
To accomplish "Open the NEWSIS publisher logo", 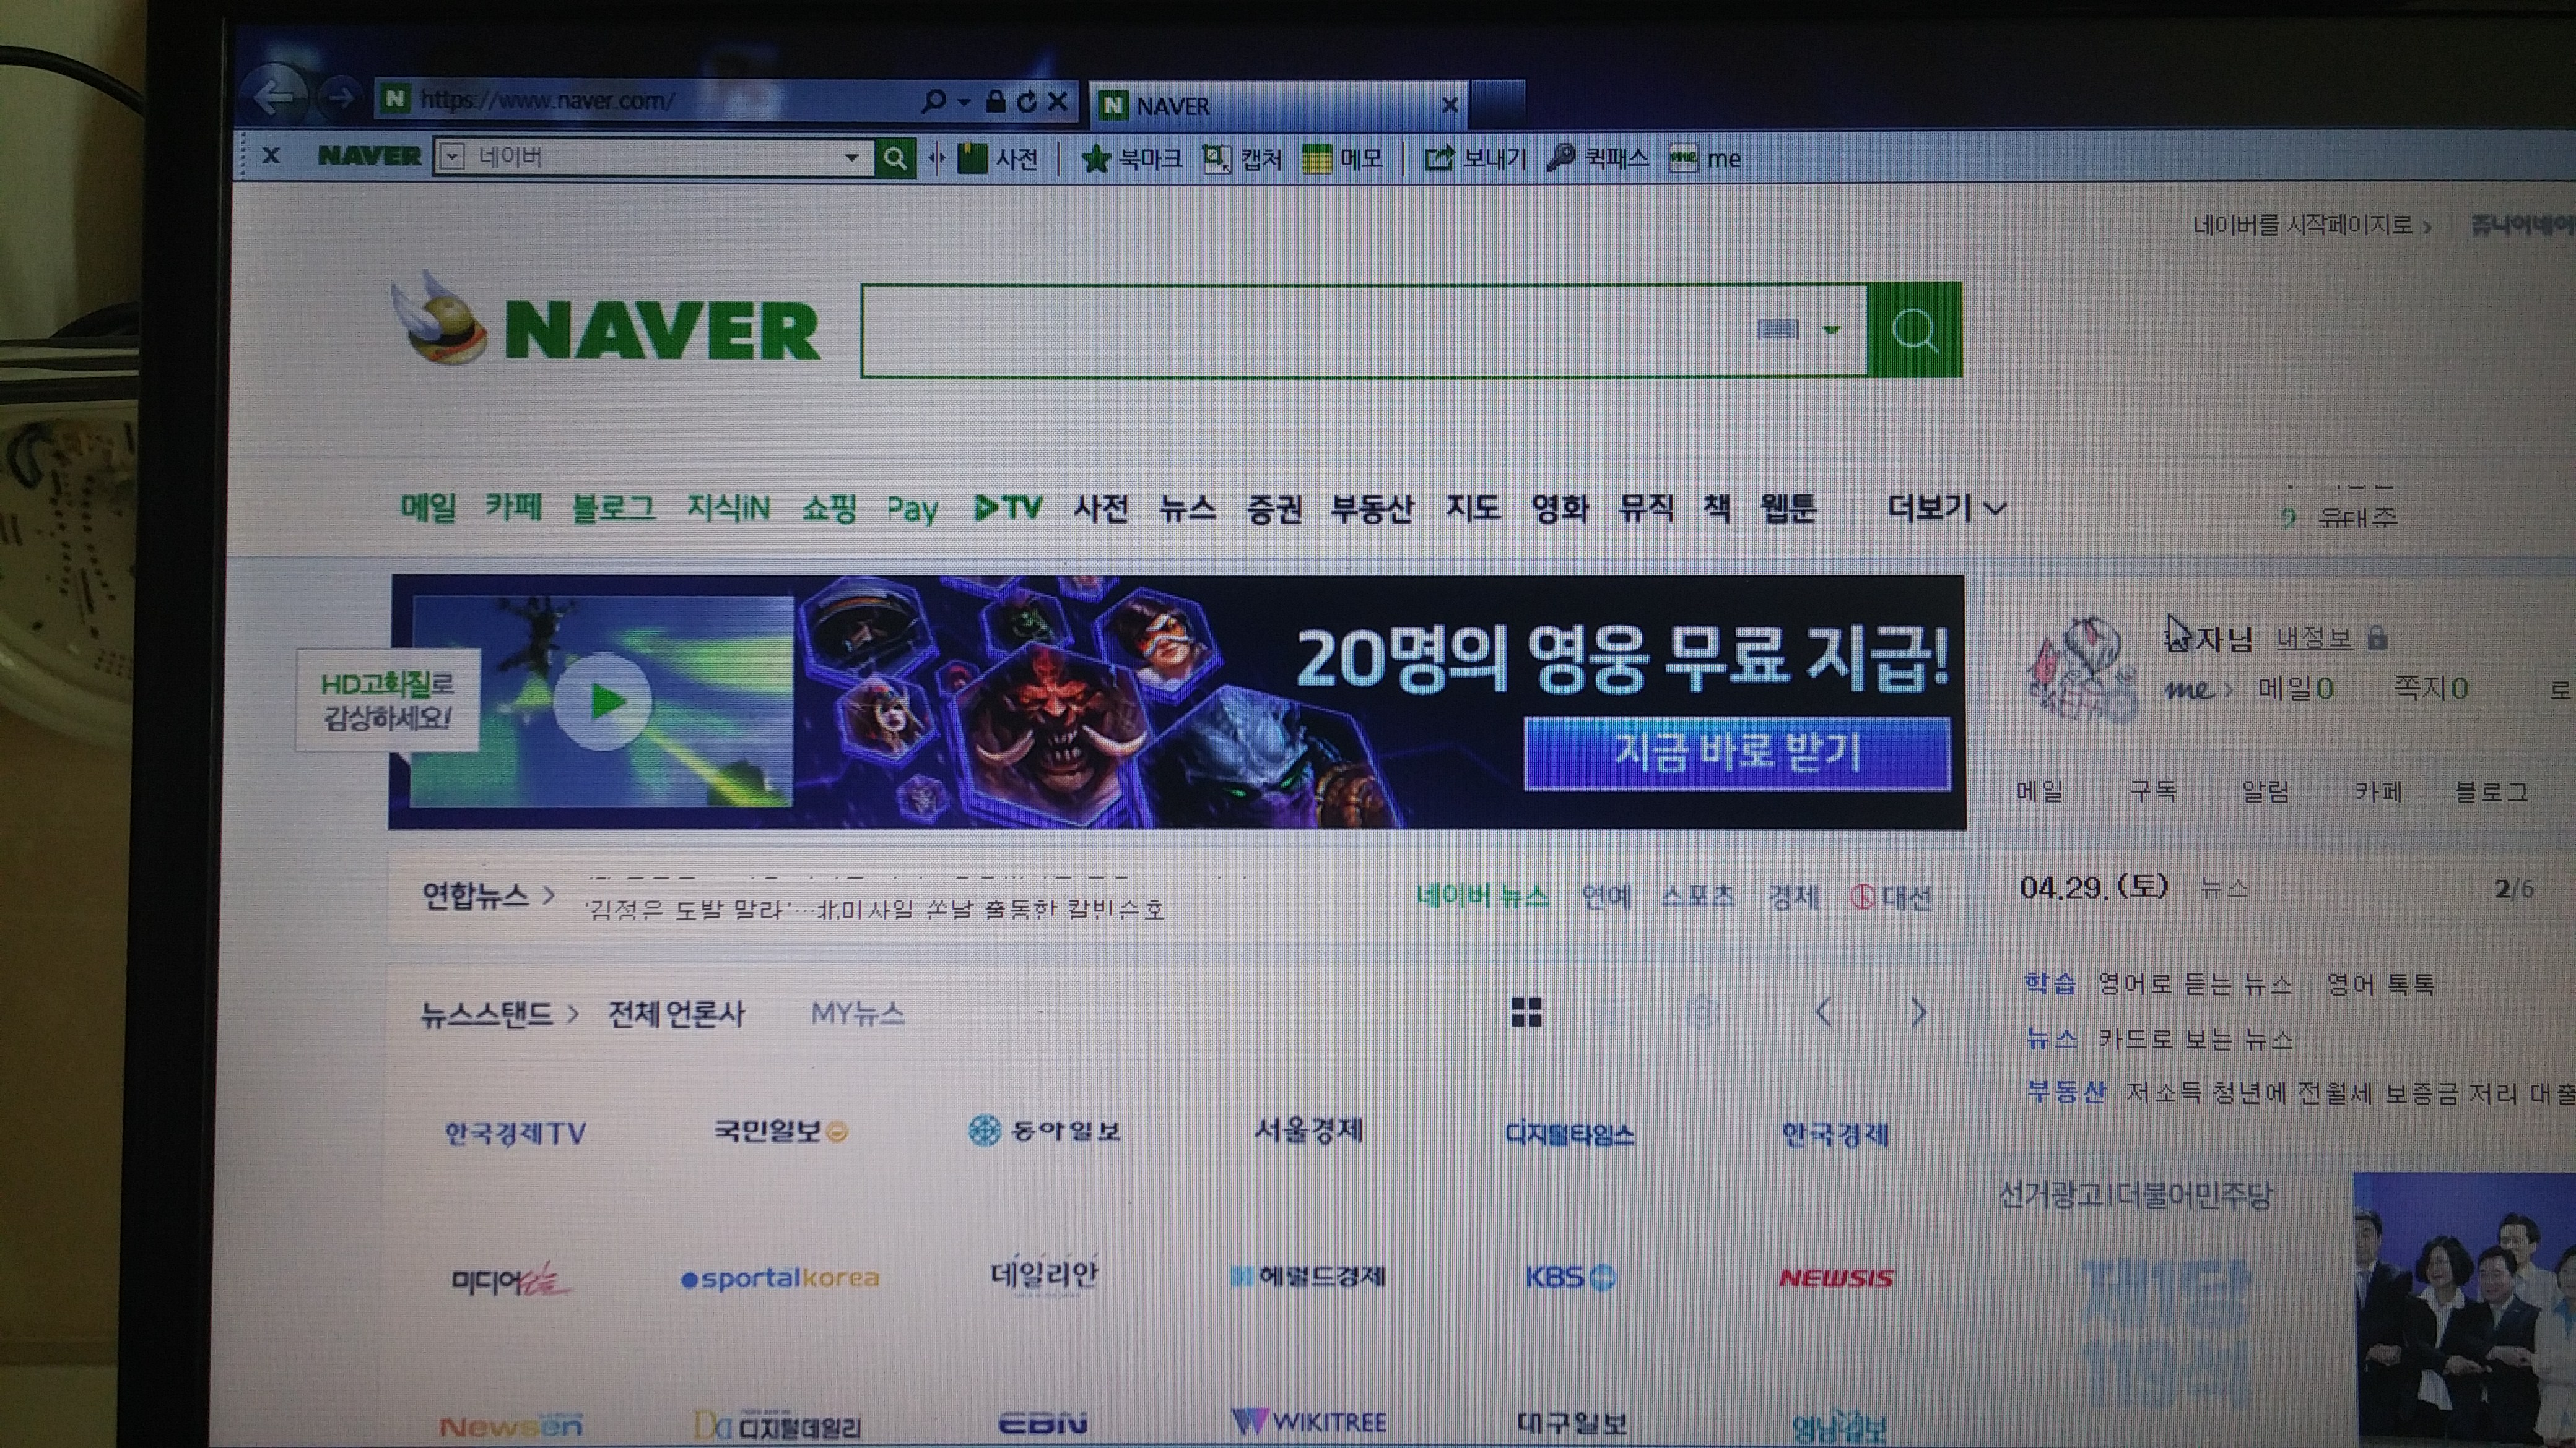I will [1836, 1278].
